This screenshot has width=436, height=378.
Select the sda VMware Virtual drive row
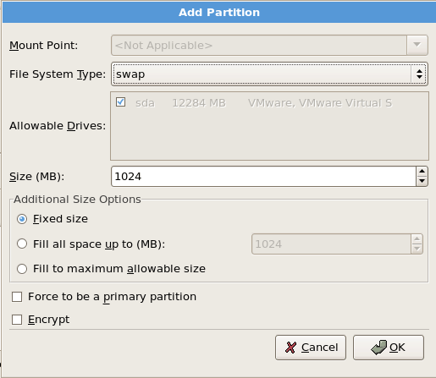(x=269, y=103)
